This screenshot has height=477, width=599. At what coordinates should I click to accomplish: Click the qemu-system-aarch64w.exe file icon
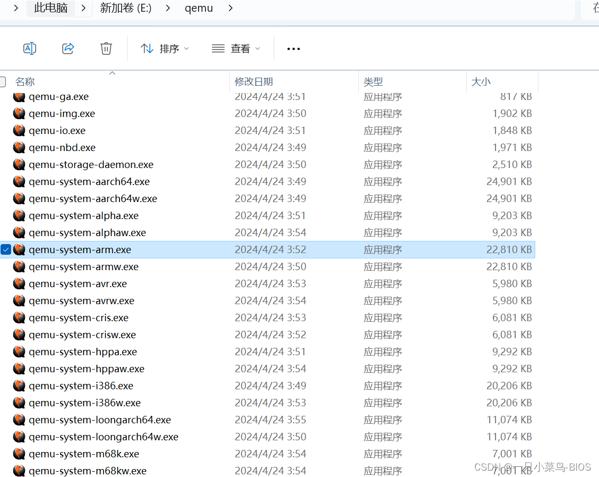click(19, 198)
